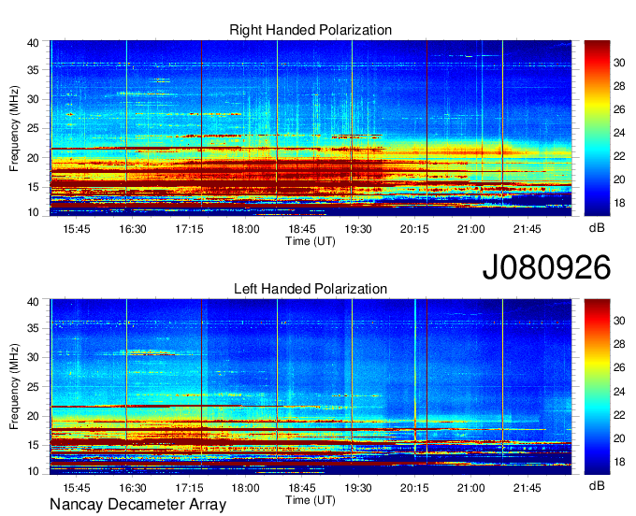Viewport: 636px width, 516px height.
Task: Click the 16:30 tick label on top plot
Action: pyautogui.click(x=133, y=229)
